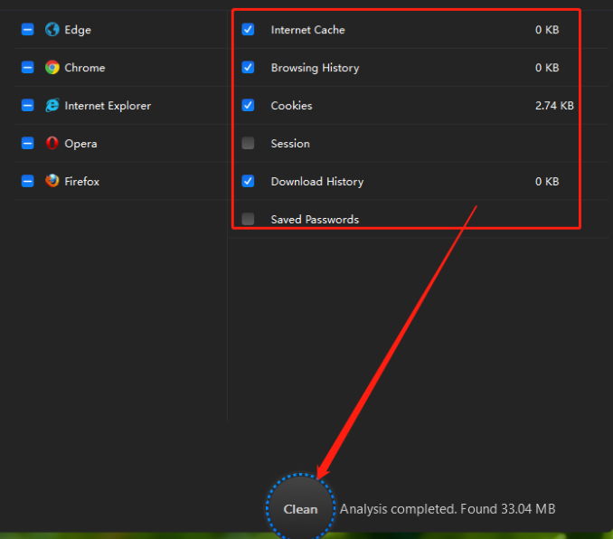Image resolution: width=613 pixels, height=539 pixels.
Task: Uncheck the Cookies checkbox
Action: 248,105
